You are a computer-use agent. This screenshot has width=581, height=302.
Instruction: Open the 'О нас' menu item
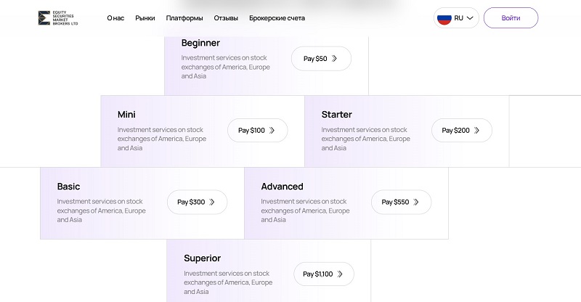pos(115,17)
